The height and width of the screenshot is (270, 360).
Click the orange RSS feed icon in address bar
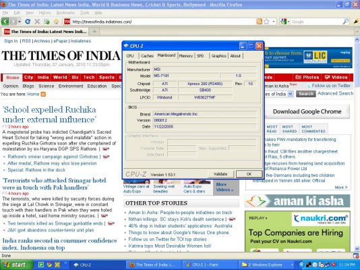point(259,22)
